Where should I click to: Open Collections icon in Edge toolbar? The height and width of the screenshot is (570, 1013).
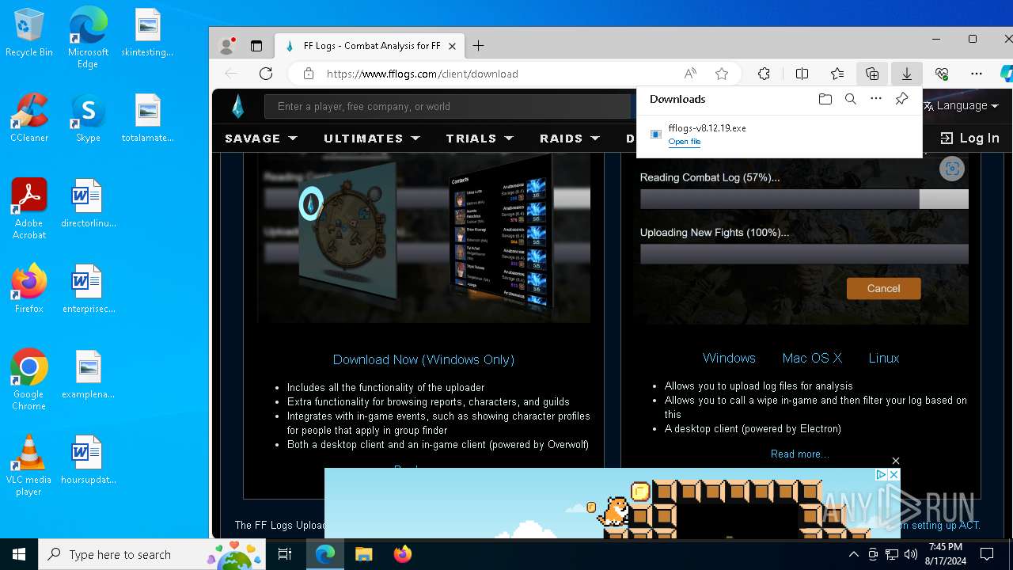click(x=872, y=74)
